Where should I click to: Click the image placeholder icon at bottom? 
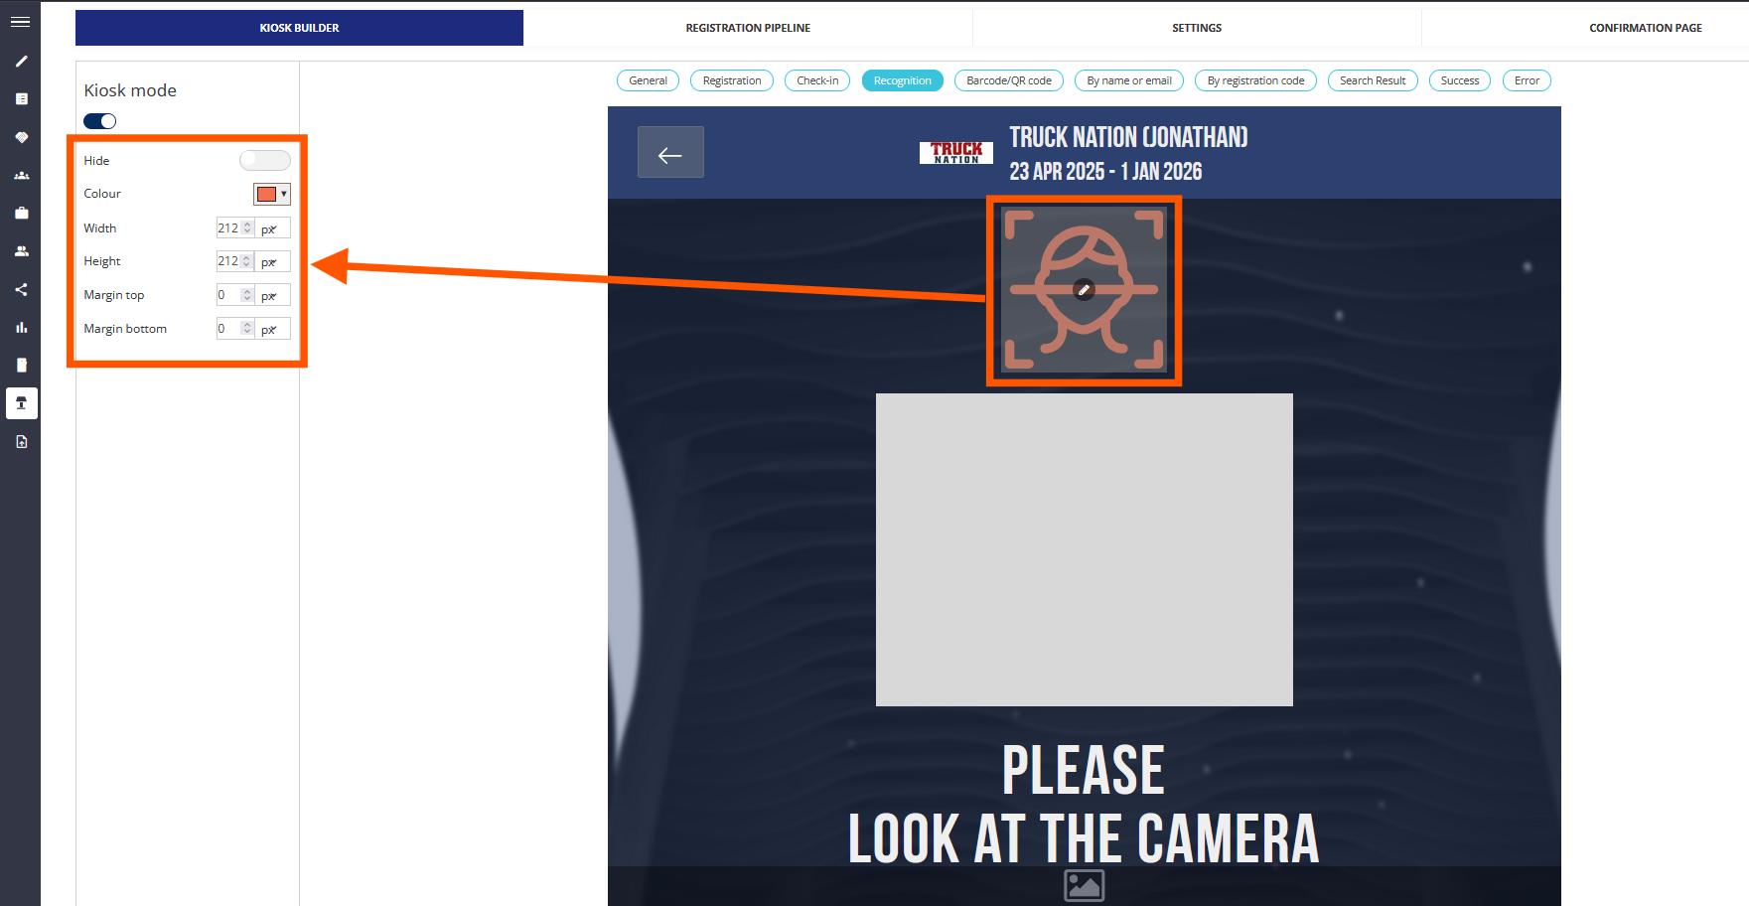tap(1084, 885)
